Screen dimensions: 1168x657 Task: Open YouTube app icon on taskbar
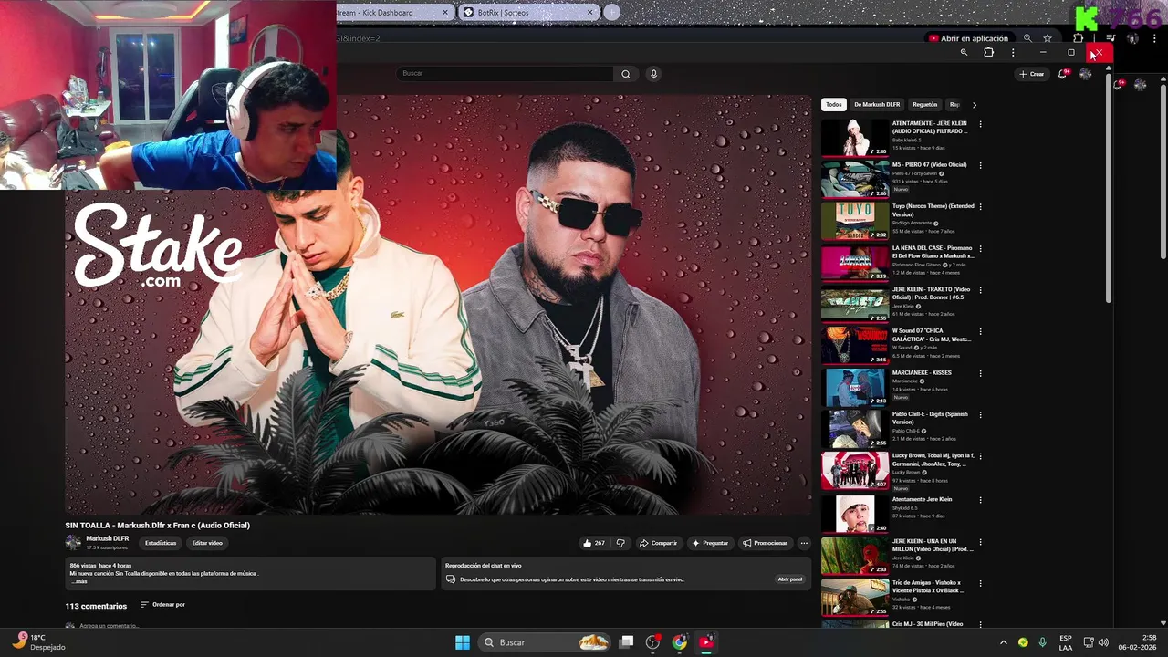point(706,642)
